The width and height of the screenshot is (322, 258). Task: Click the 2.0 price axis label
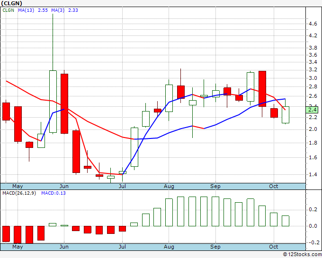(x=313, y=129)
